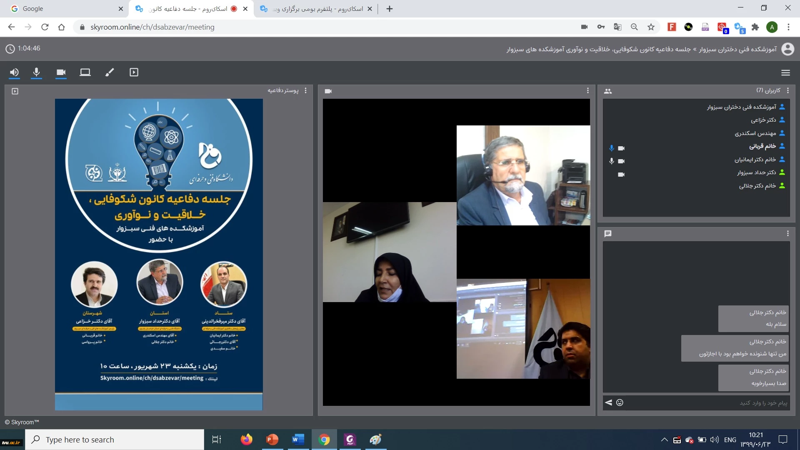The image size is (800, 450).
Task: Open the chat panel options menu
Action: (x=787, y=234)
